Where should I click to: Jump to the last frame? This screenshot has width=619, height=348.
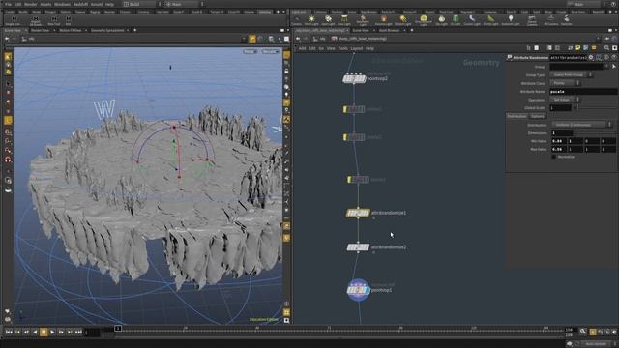point(78,333)
